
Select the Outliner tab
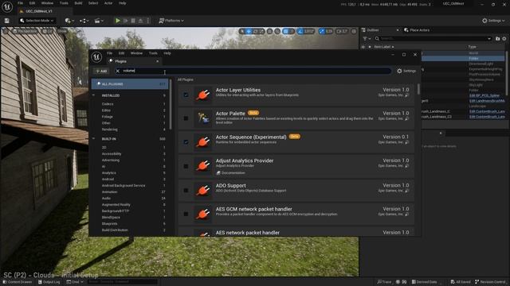point(372,30)
